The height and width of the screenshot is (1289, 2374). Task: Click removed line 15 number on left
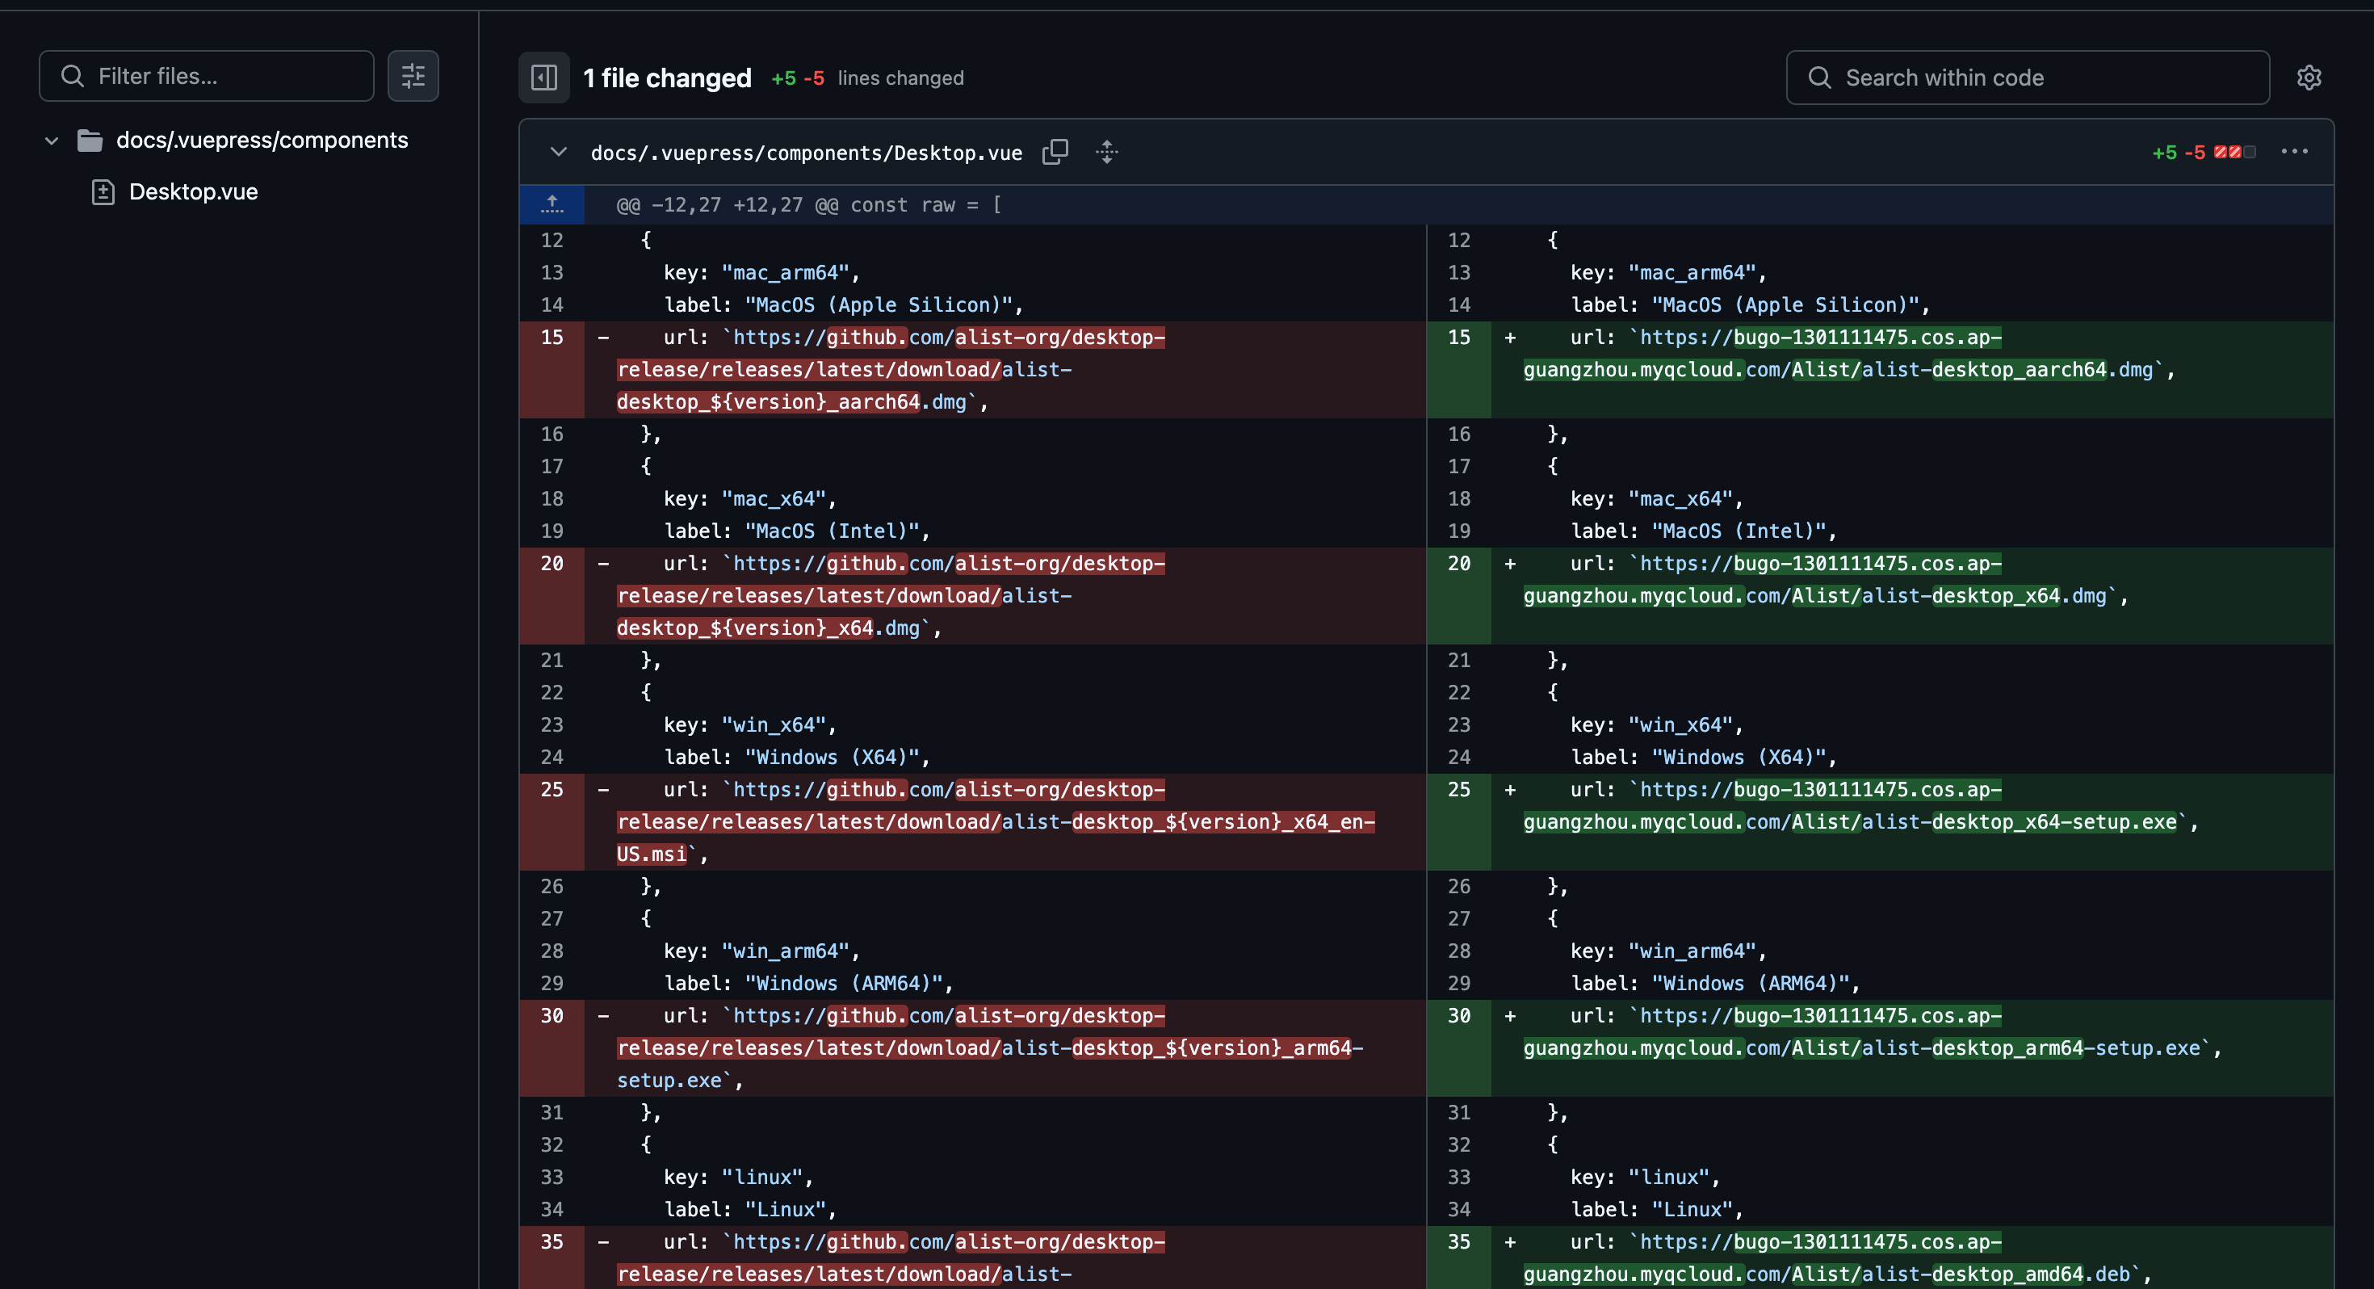(x=552, y=338)
